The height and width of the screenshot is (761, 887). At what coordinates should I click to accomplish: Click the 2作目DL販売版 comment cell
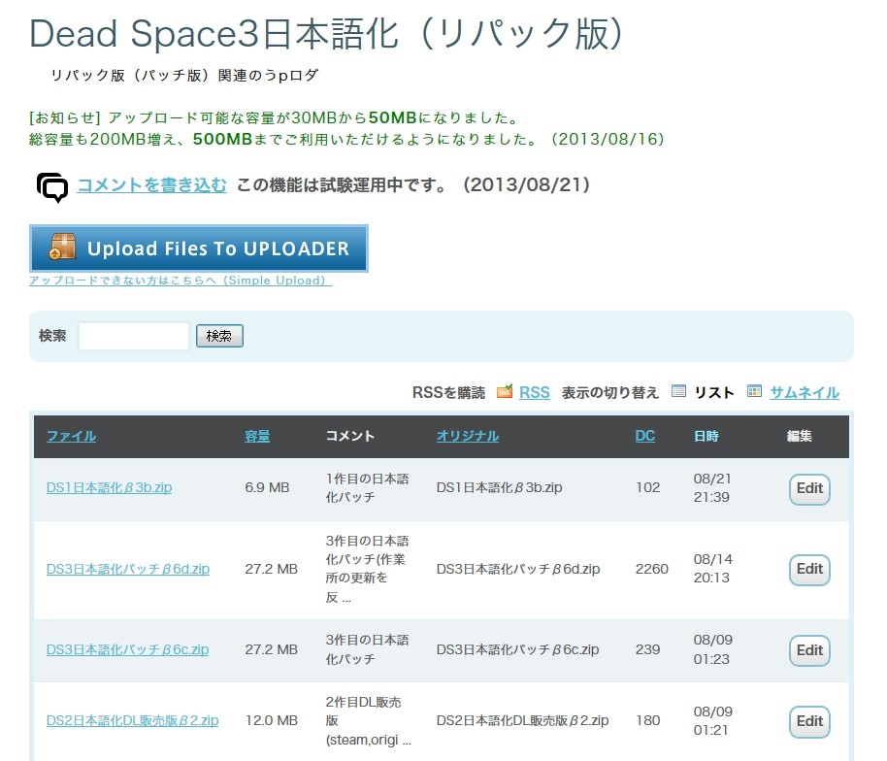(x=368, y=721)
